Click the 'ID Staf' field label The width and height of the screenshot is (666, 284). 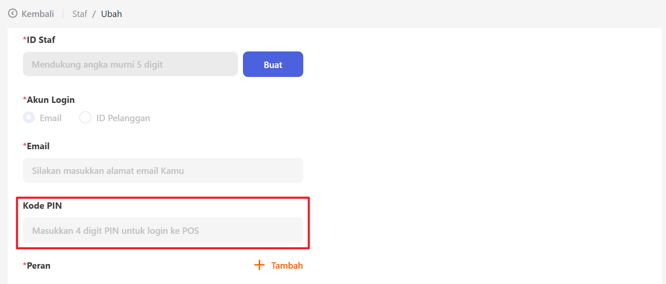(41, 40)
